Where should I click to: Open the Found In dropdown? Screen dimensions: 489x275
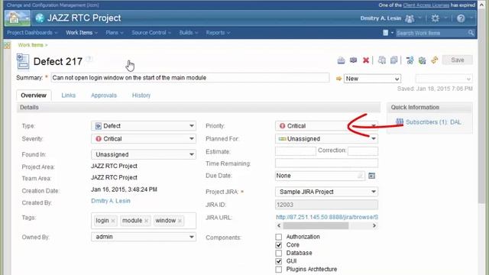click(144, 154)
